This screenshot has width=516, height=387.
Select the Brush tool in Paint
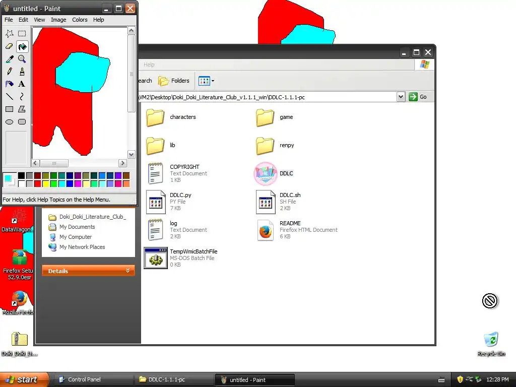pyautogui.click(x=22, y=72)
